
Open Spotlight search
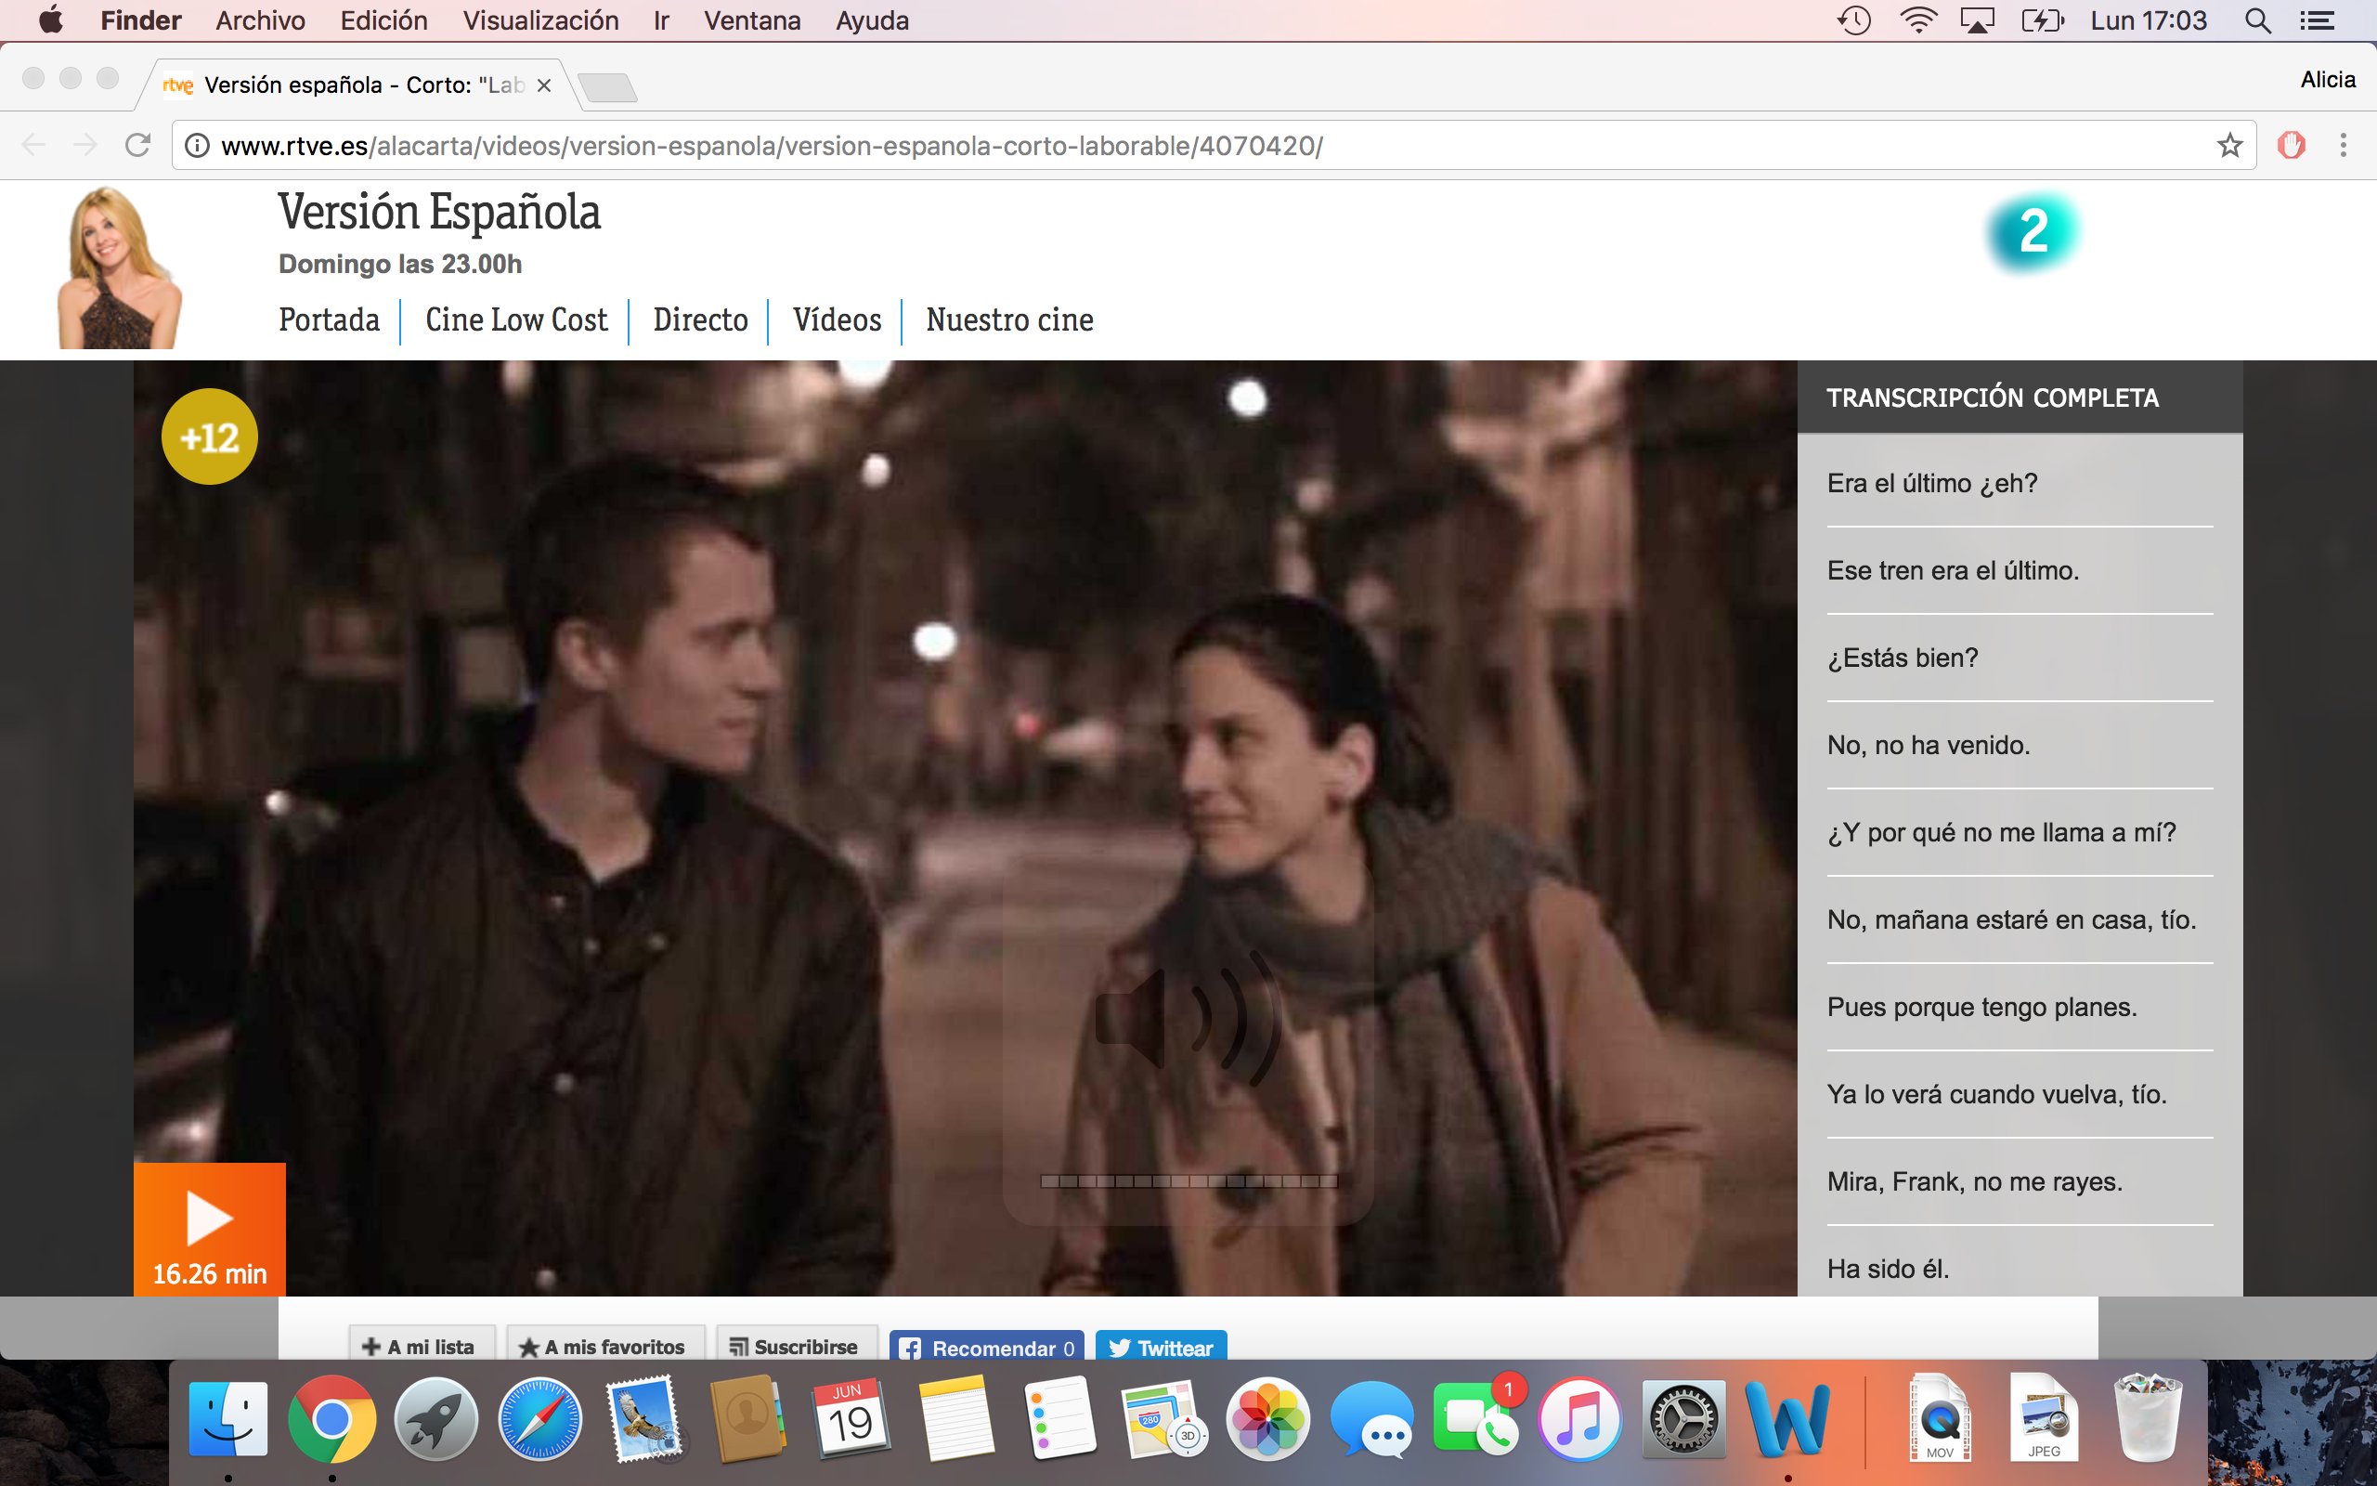2257,20
